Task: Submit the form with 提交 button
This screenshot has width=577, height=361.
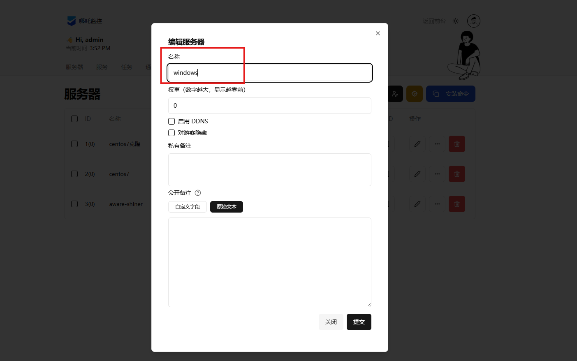Action: point(359,322)
